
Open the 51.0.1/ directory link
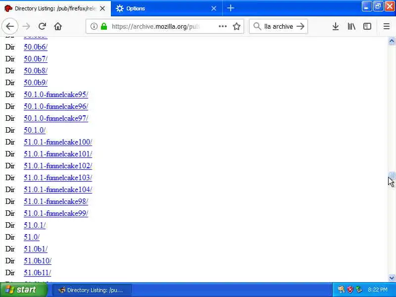35,225
